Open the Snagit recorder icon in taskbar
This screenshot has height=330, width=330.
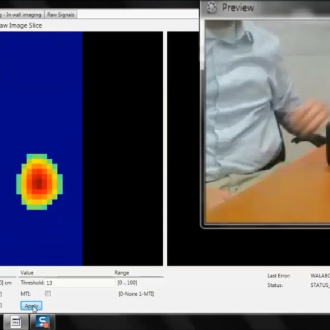point(43,322)
